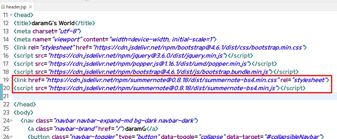The image size is (337, 139).
Task: Click the body tag on line 23
Action: click(23, 113)
